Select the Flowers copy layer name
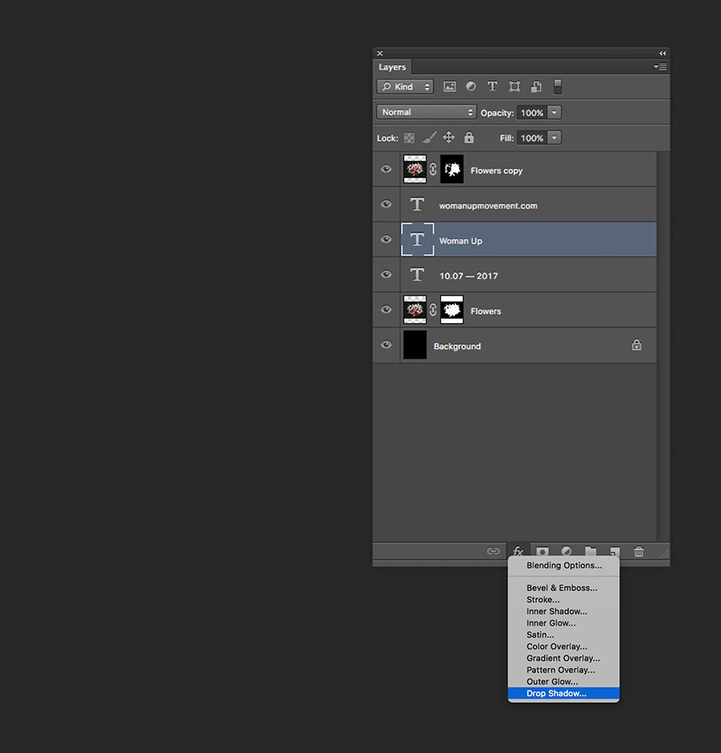 (x=496, y=171)
